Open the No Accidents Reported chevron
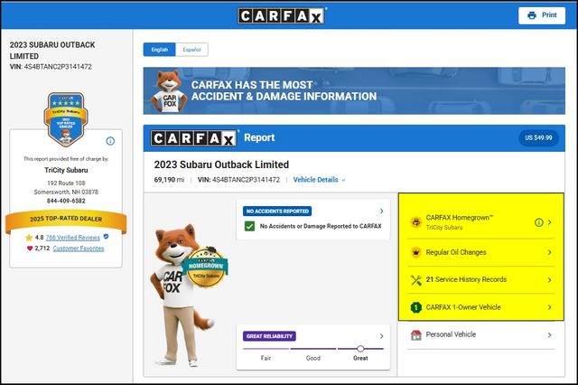This screenshot has width=578, height=385. pos(381,211)
